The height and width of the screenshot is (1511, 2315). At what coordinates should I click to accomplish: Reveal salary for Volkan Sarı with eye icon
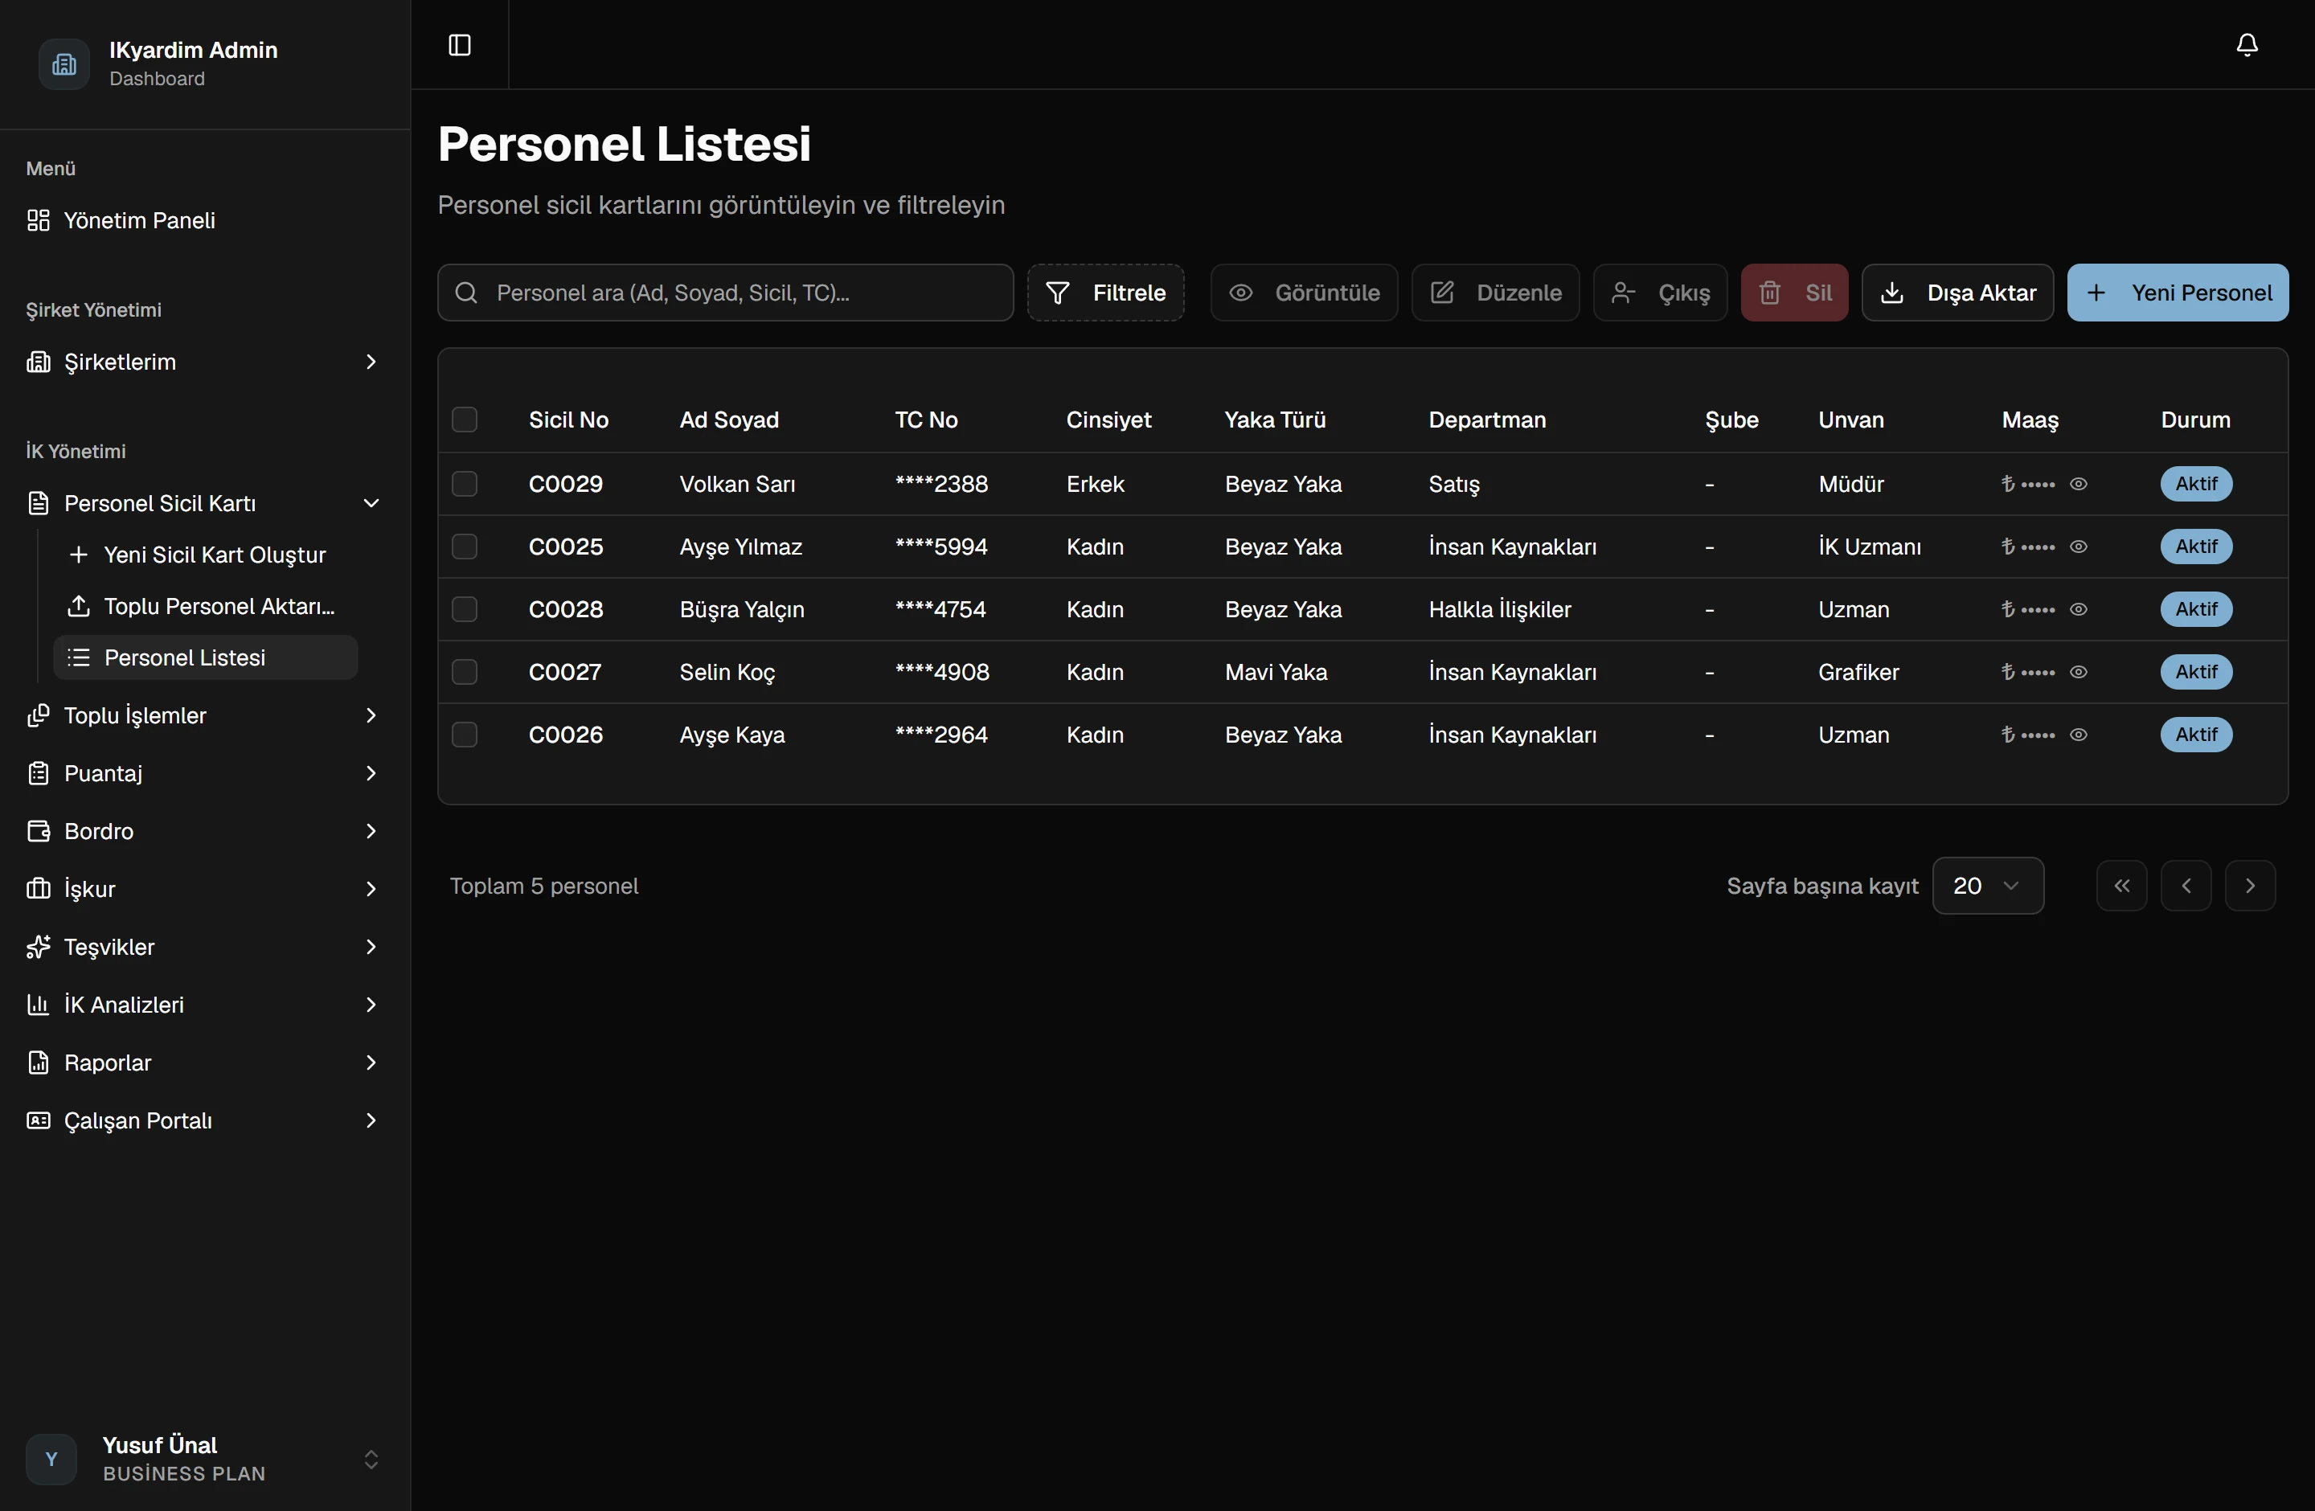(x=2079, y=484)
